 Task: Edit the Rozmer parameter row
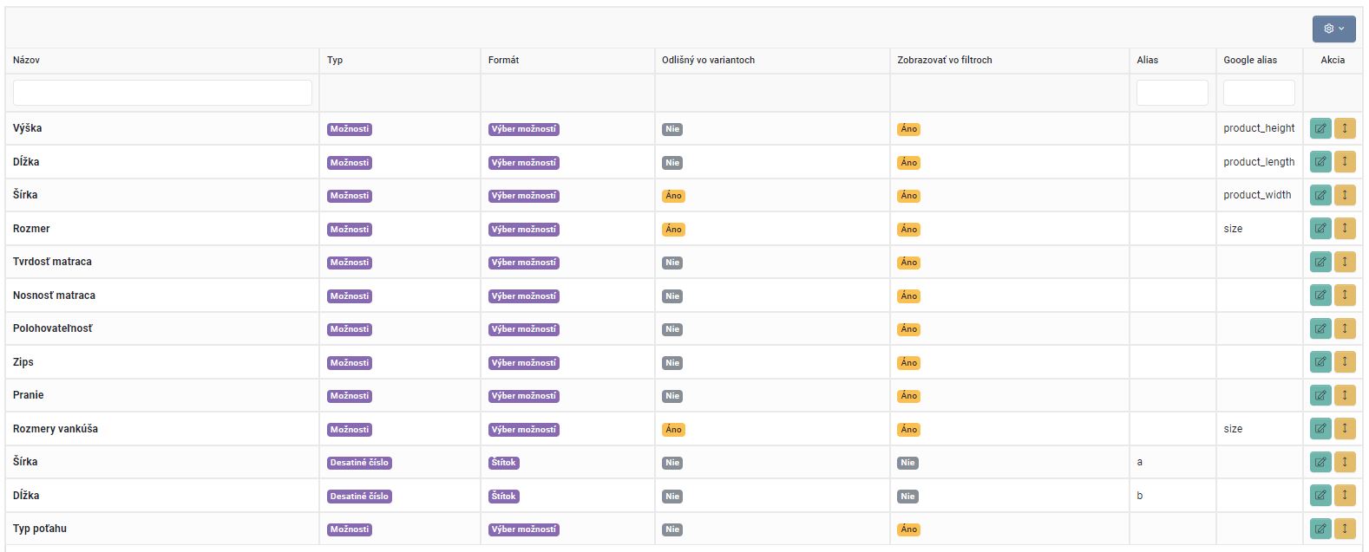click(1320, 229)
